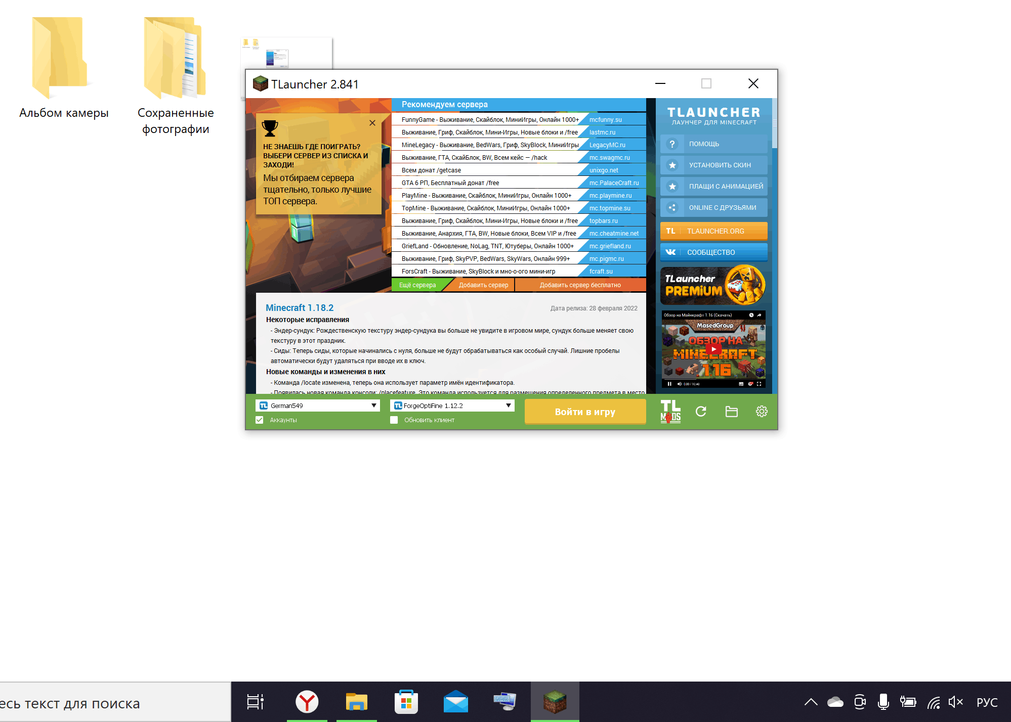Image resolution: width=1011 pixels, height=722 pixels.
Task: Select the FunnyGame server row
Action: point(519,120)
